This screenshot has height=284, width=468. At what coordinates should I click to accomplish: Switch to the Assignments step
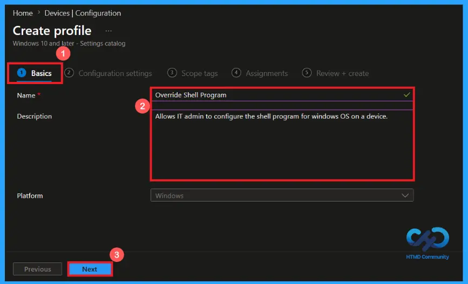[260, 73]
